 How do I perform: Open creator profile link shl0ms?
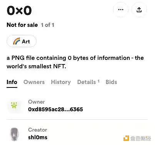coord(38,137)
